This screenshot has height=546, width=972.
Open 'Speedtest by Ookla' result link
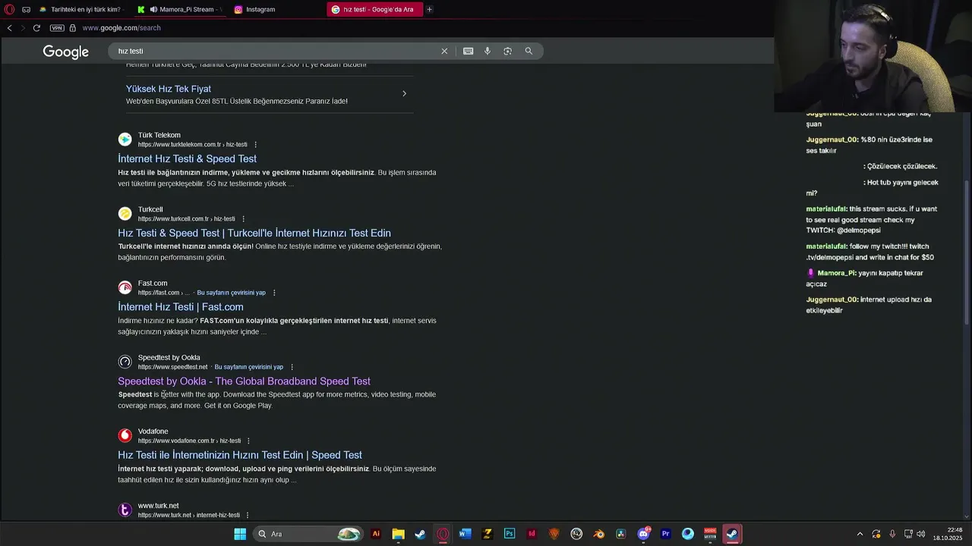(244, 381)
